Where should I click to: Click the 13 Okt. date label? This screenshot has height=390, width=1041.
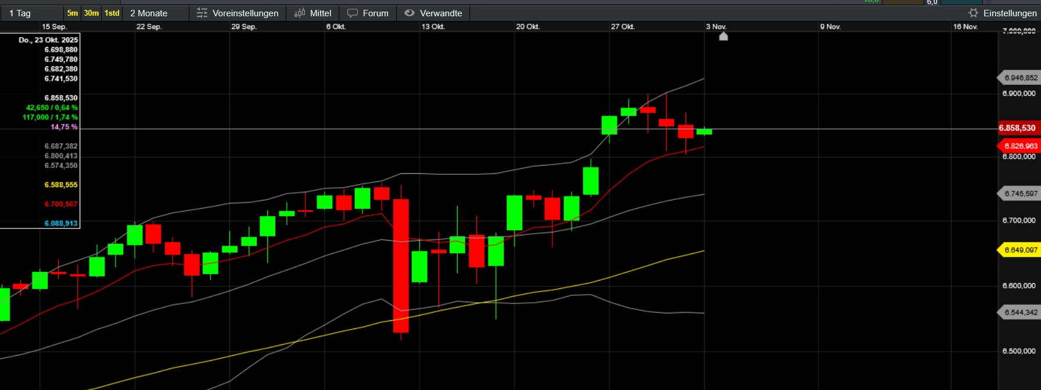[x=433, y=27]
